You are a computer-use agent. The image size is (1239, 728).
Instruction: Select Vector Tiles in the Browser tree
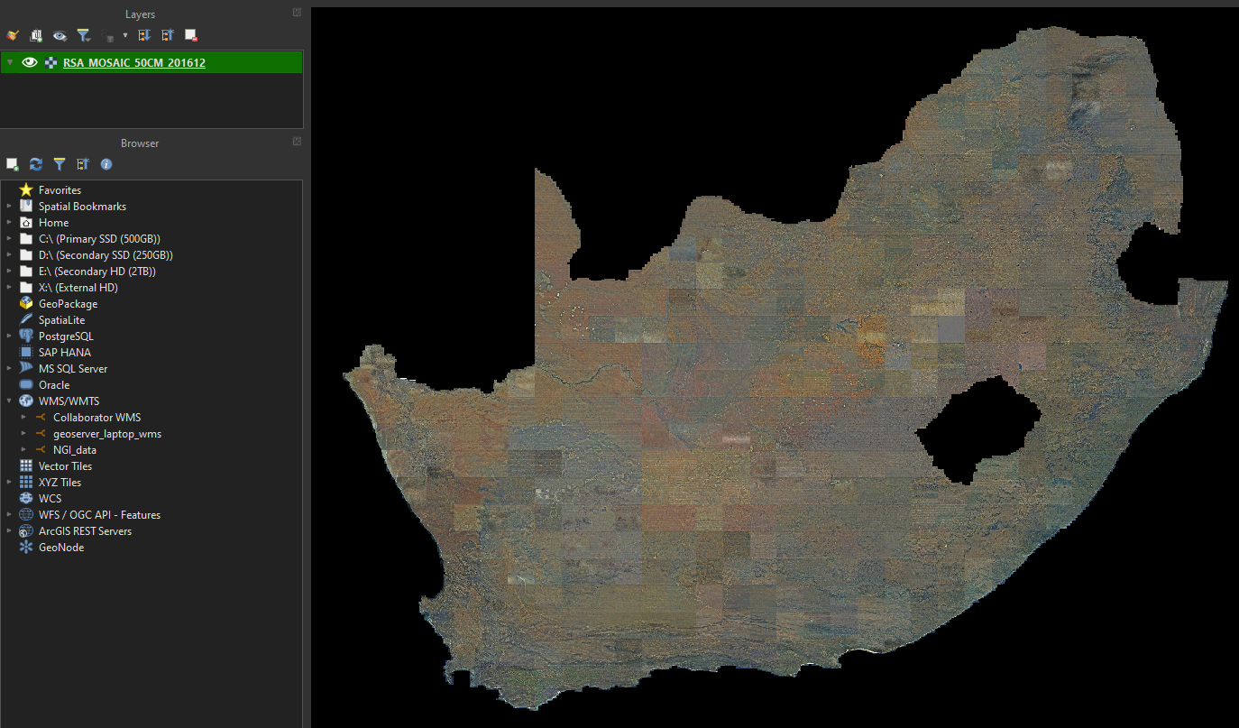tap(65, 466)
